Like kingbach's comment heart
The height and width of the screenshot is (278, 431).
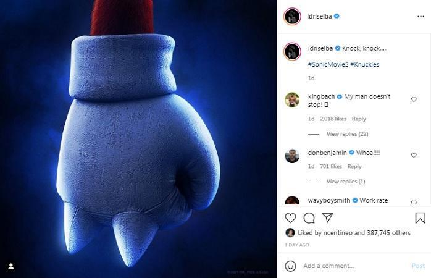pyautogui.click(x=414, y=99)
